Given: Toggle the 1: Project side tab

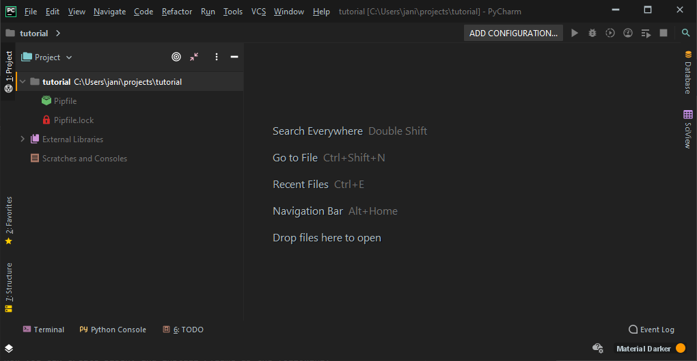Looking at the screenshot, I should pyautogui.click(x=8, y=72).
